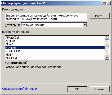Click the list scrollbar down arrow

click(x=107, y=57)
